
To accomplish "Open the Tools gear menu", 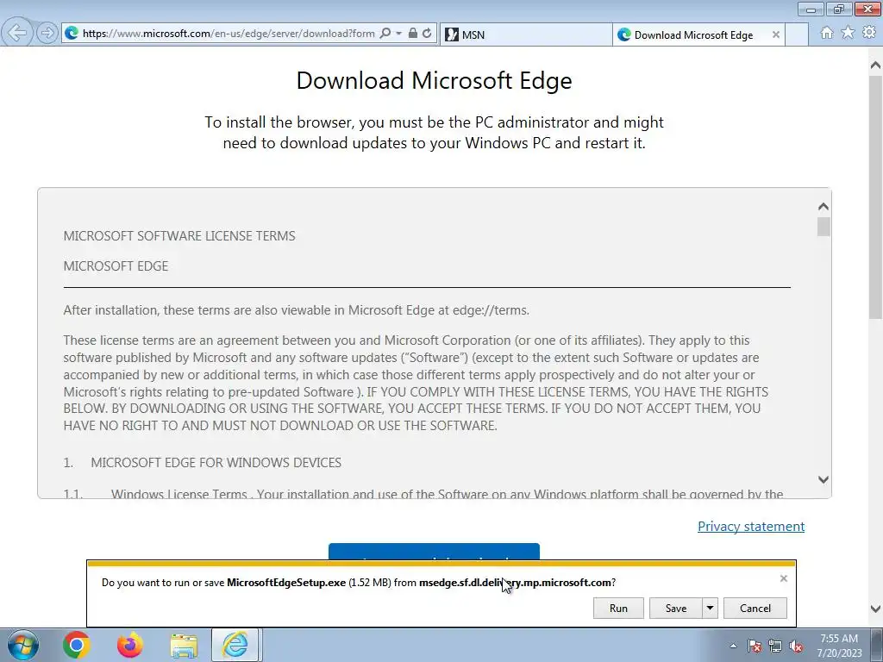I will [869, 33].
